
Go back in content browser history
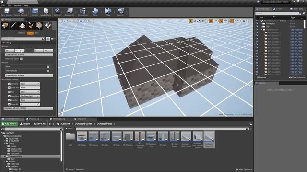50,124
